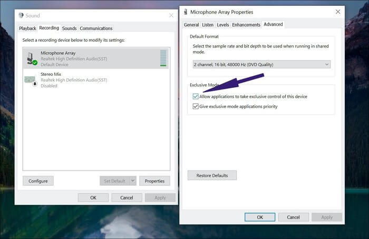Switch to the General tab in Properties

(191, 25)
